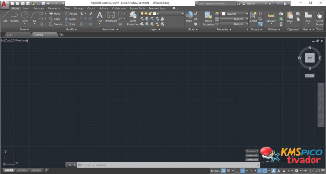Image resolution: width=326 pixels, height=174 pixels.
Task: Toggle object snap tracking in status bar
Action: coord(259,171)
